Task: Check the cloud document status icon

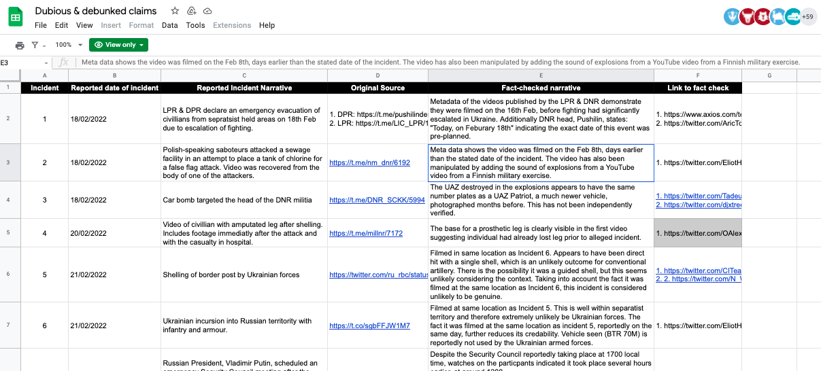Action: (207, 11)
